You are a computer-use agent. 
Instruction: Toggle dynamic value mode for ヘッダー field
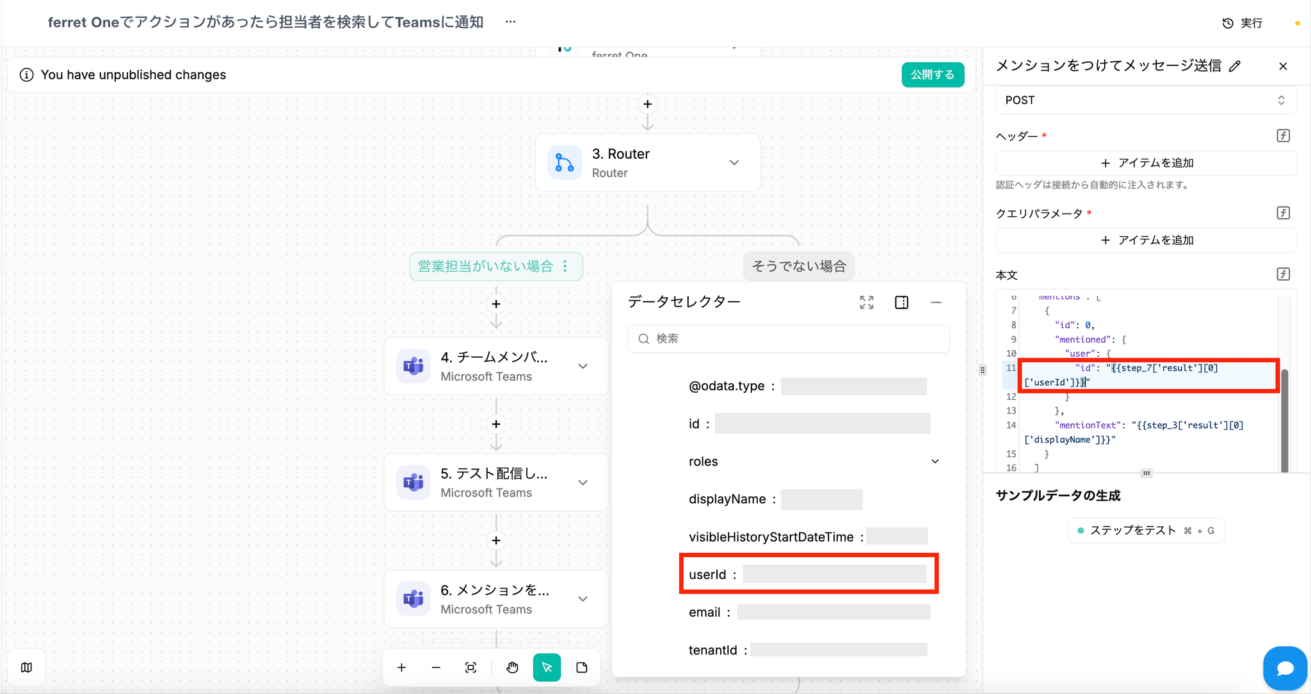(1283, 136)
